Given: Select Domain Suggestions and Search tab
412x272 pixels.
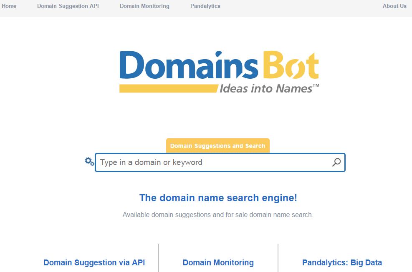Looking at the screenshot, I should 218,145.
